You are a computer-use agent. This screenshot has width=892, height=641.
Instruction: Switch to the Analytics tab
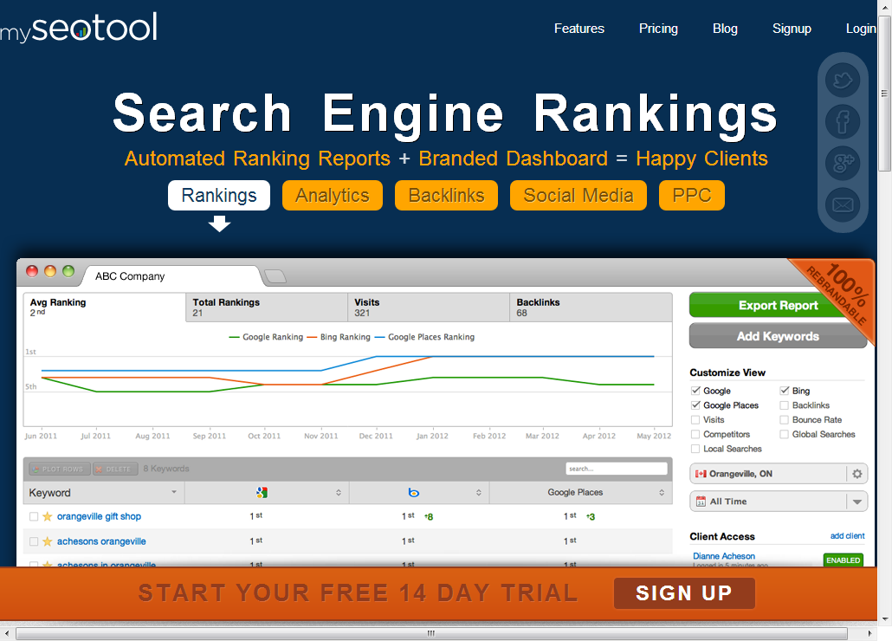coord(333,196)
